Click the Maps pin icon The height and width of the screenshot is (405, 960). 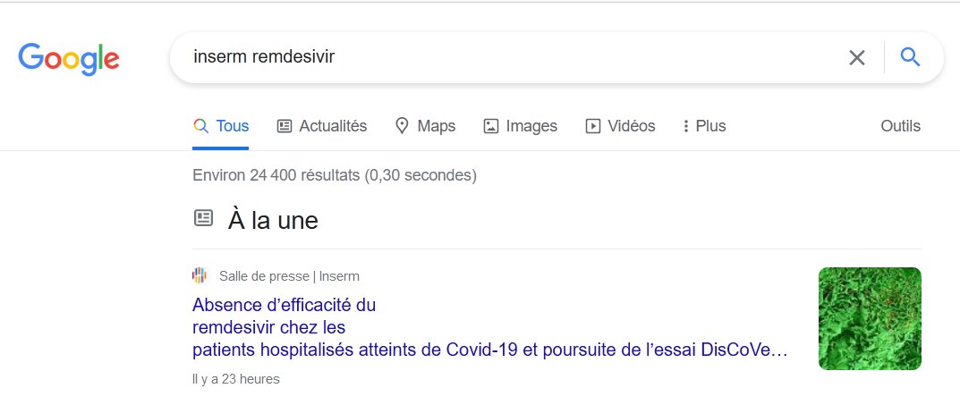click(x=402, y=126)
